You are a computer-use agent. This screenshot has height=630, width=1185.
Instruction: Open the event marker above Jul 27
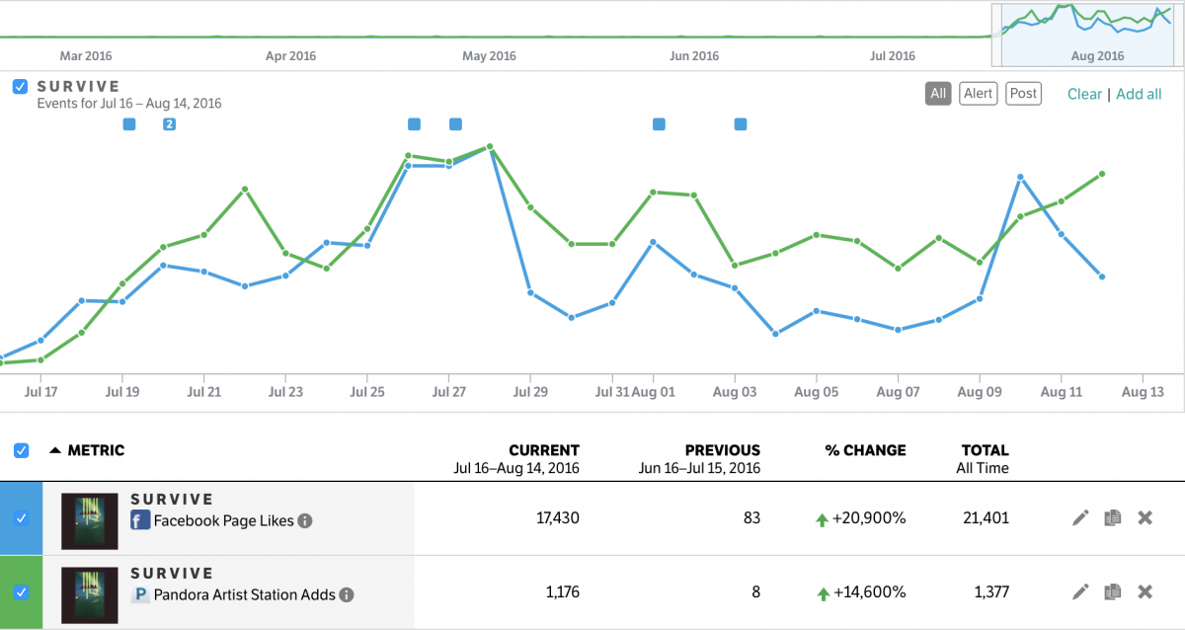(x=455, y=123)
